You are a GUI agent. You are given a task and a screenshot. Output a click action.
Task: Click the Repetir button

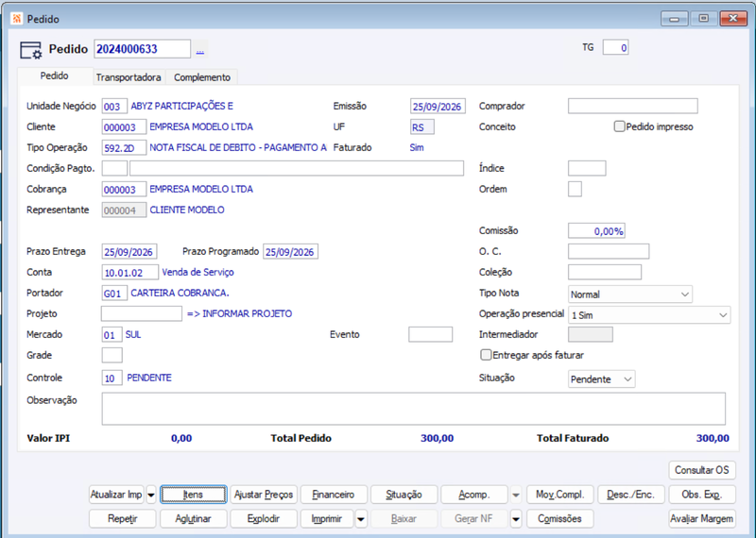[123, 519]
